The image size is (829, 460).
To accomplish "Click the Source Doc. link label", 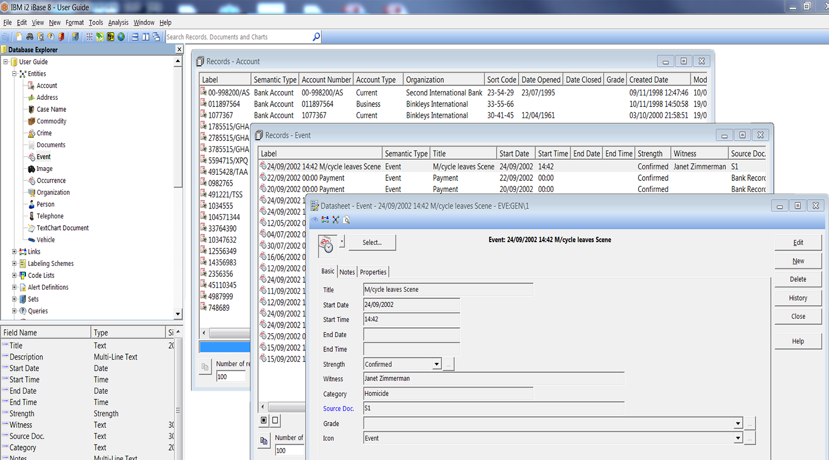I will [x=338, y=409].
